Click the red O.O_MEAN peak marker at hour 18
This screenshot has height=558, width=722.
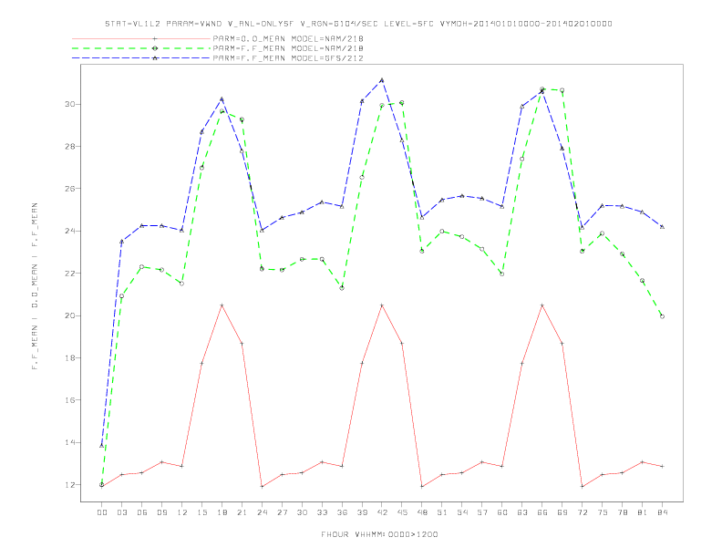pyautogui.click(x=222, y=305)
